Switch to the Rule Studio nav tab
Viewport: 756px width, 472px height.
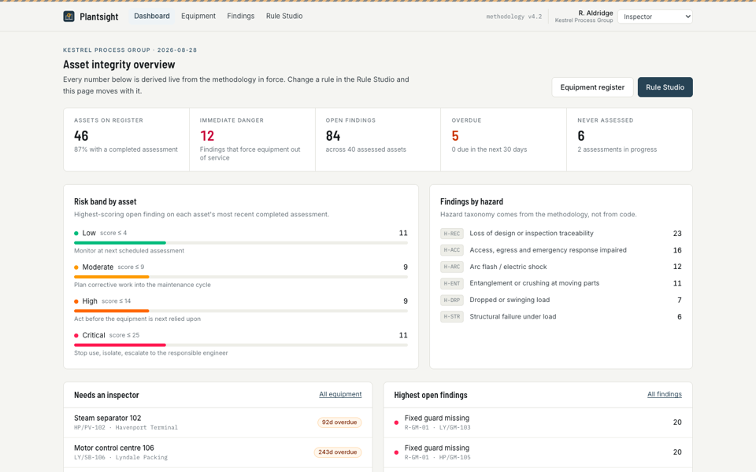pos(284,16)
